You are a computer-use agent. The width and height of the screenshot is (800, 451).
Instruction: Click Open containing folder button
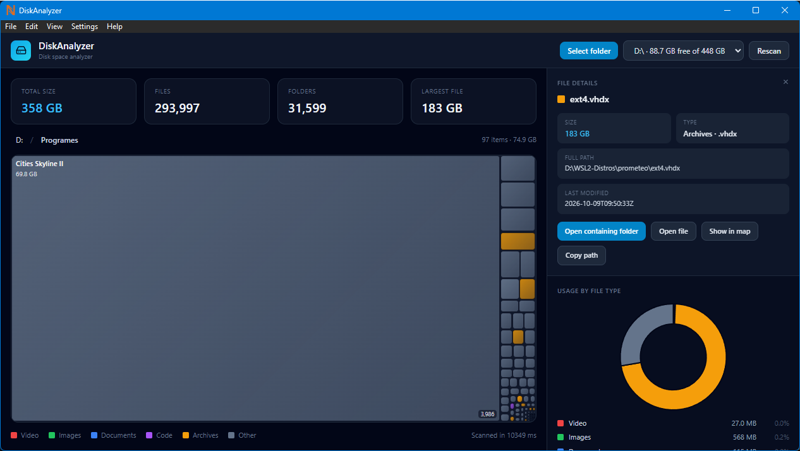click(602, 231)
